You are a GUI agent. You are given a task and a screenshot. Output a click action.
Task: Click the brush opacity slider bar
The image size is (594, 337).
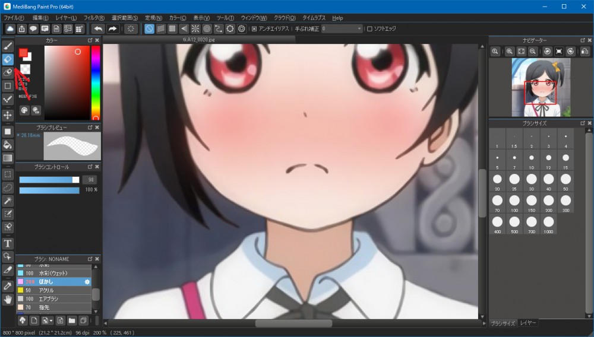tap(49, 190)
